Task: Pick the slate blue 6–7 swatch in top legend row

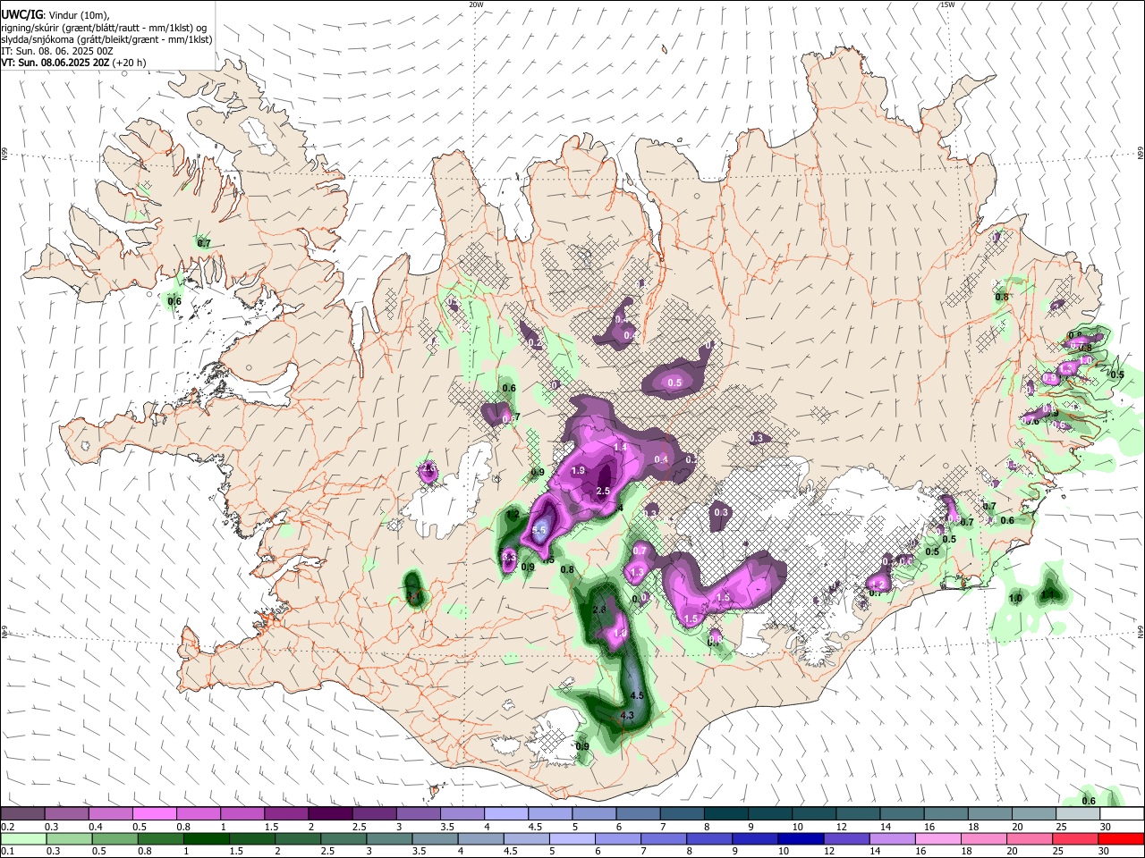Action: pyautogui.click(x=638, y=814)
